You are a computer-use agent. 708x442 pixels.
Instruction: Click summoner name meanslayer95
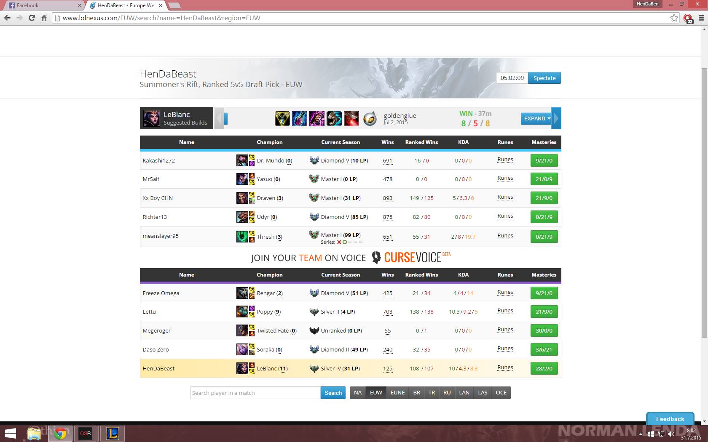(161, 236)
